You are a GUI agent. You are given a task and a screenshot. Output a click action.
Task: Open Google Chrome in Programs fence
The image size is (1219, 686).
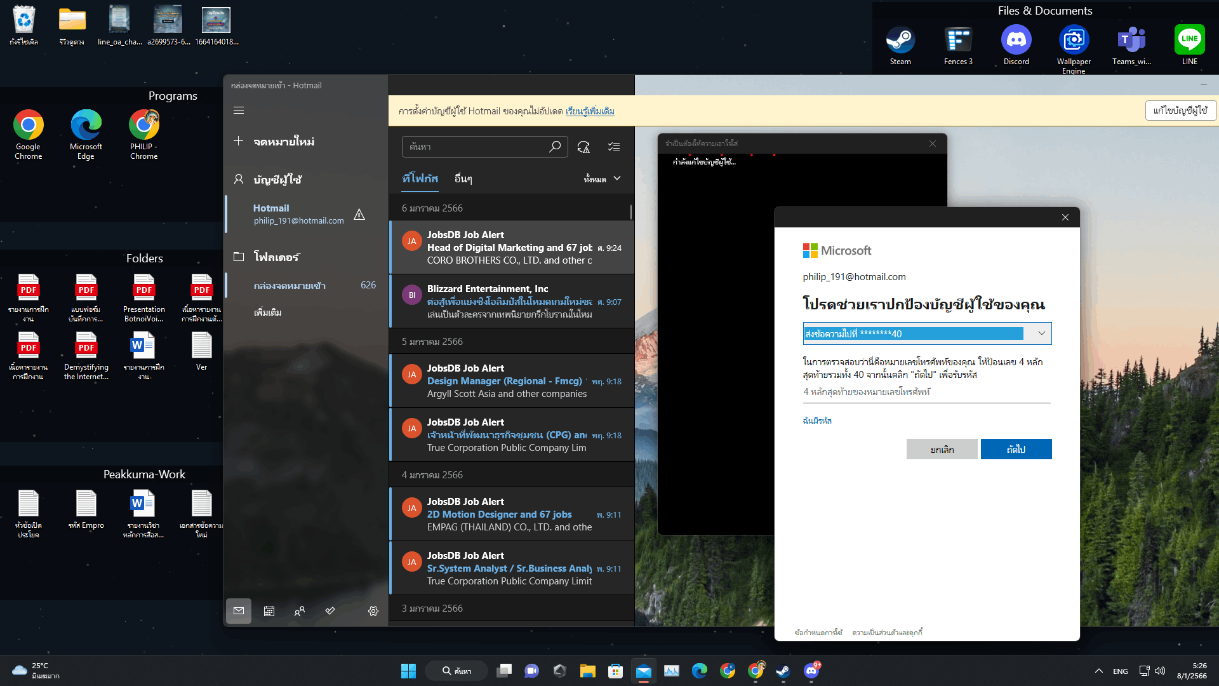pos(29,134)
